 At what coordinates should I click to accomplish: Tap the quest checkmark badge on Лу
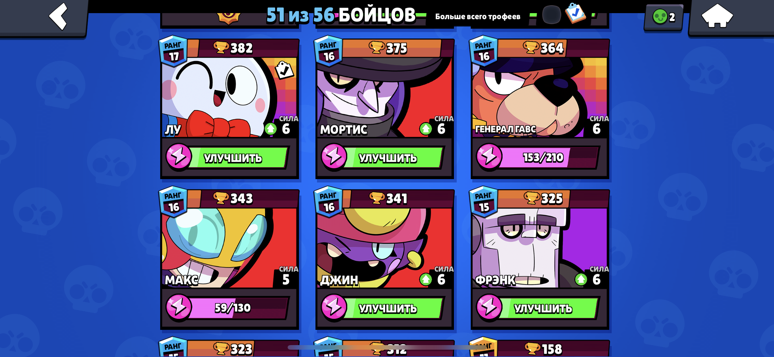284,70
